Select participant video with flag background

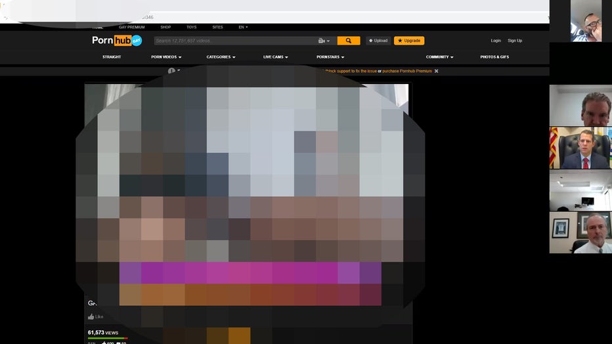coord(580,148)
